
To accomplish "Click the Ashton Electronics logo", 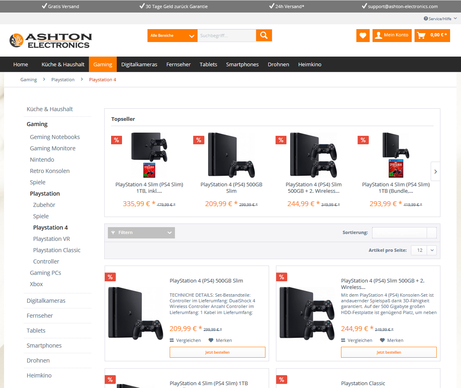I will pyautogui.click(x=51, y=40).
